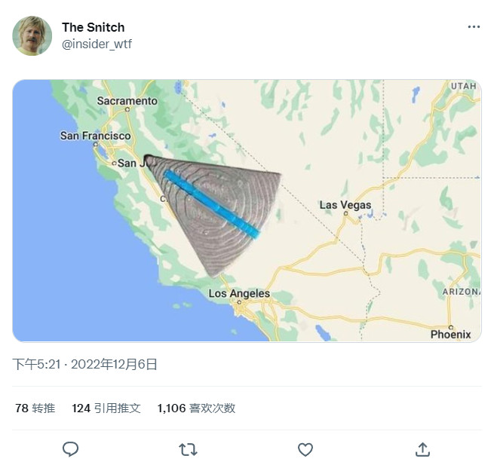This screenshot has height=468, width=494.
Task: Click the Las Vegas label on map
Action: [x=345, y=205]
